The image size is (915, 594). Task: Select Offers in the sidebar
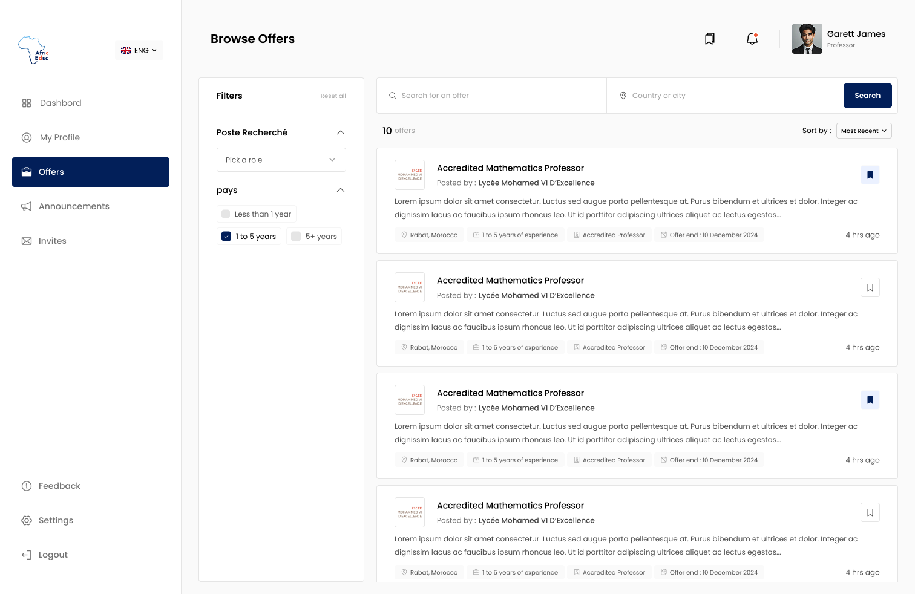[x=91, y=172]
